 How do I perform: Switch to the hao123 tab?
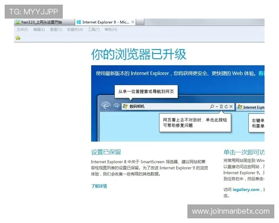click(x=45, y=22)
